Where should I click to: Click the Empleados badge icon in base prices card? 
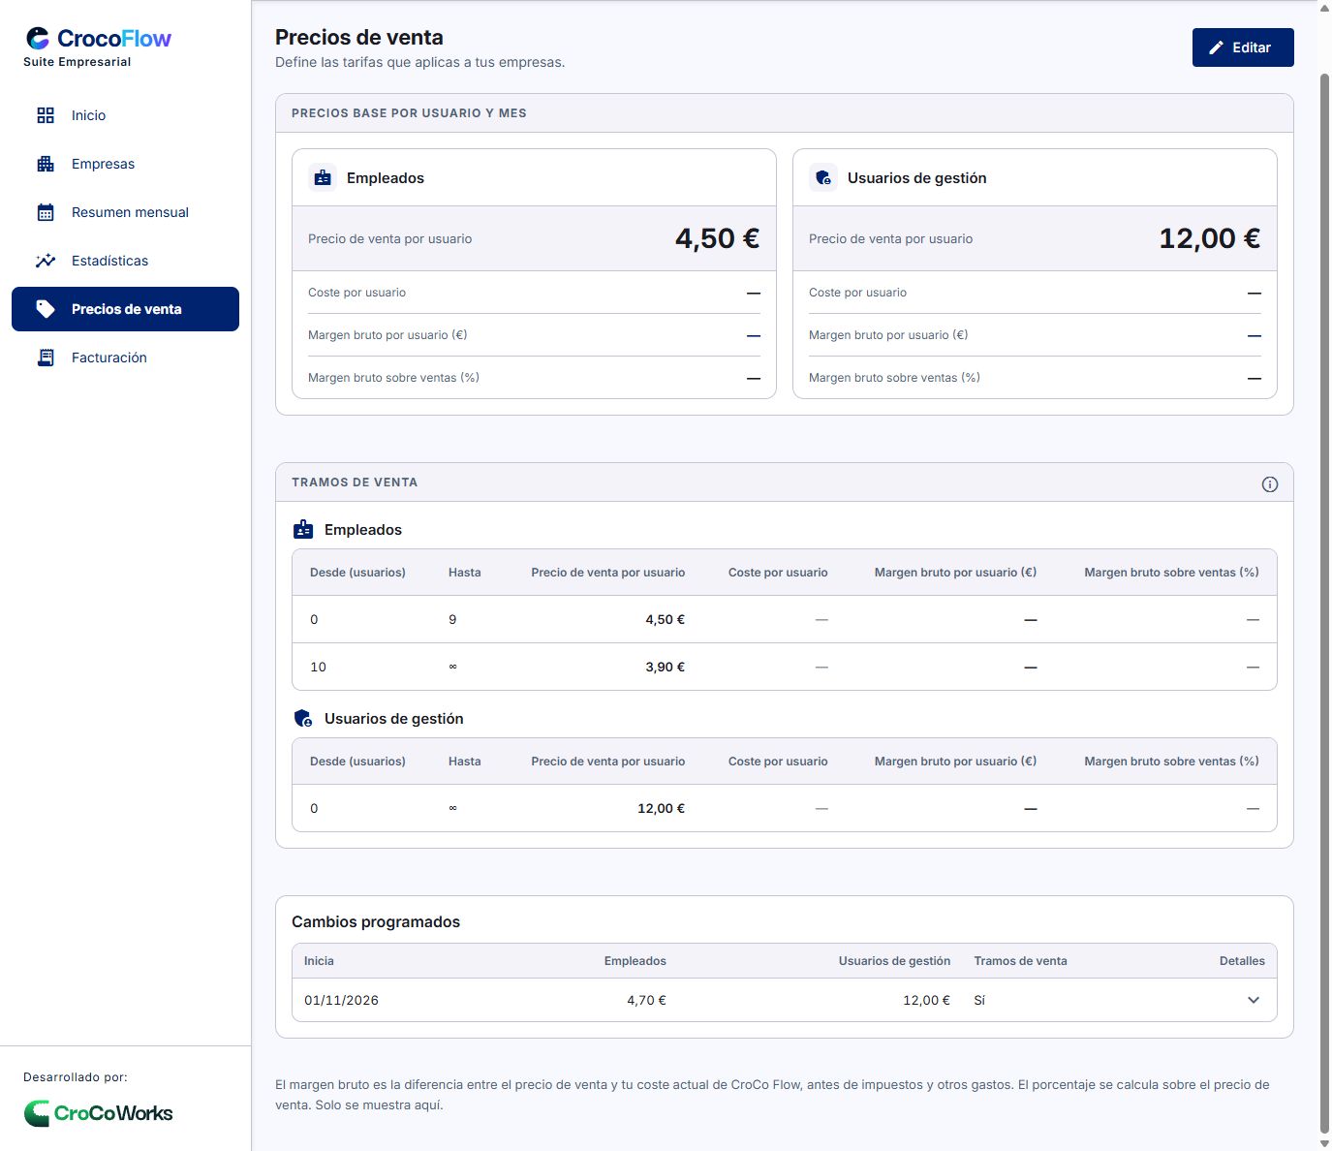coord(323,178)
